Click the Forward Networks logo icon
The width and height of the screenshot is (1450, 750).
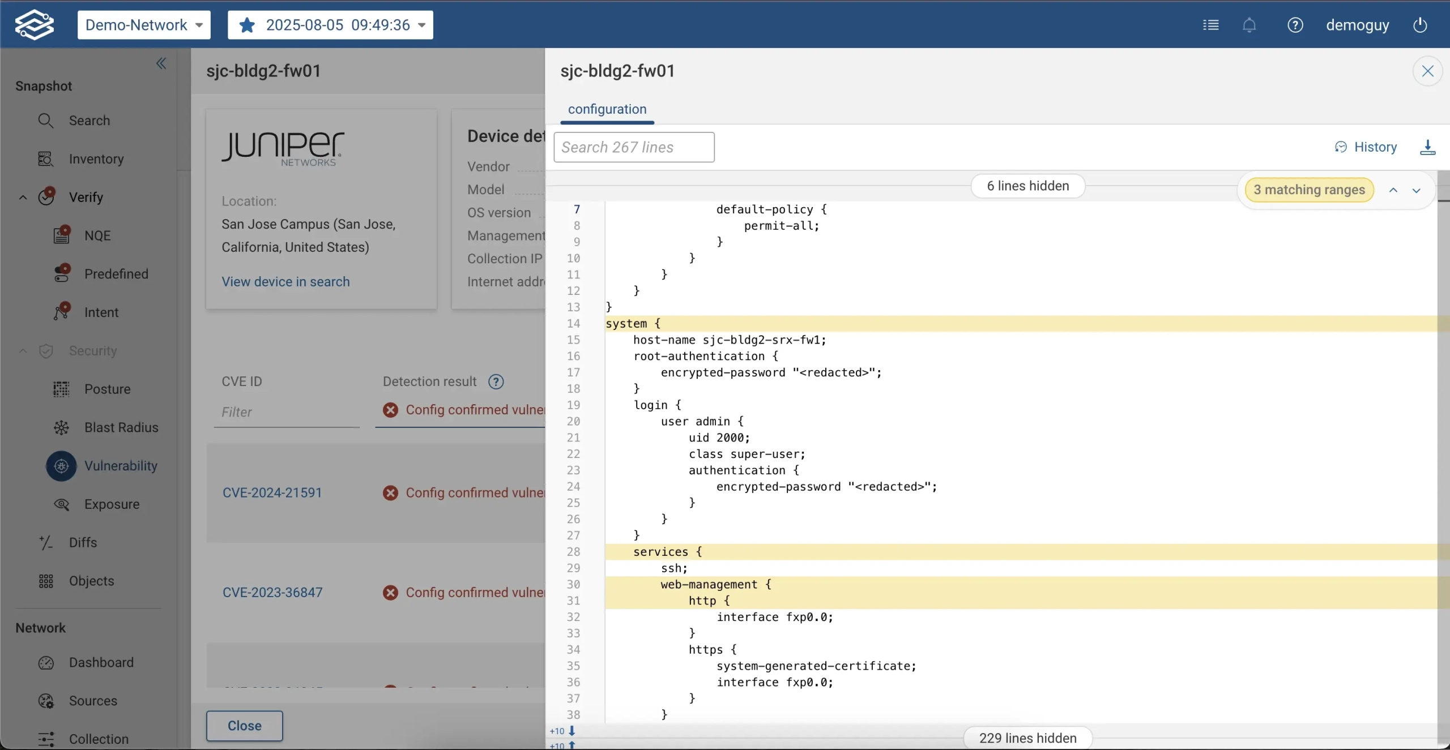point(35,25)
